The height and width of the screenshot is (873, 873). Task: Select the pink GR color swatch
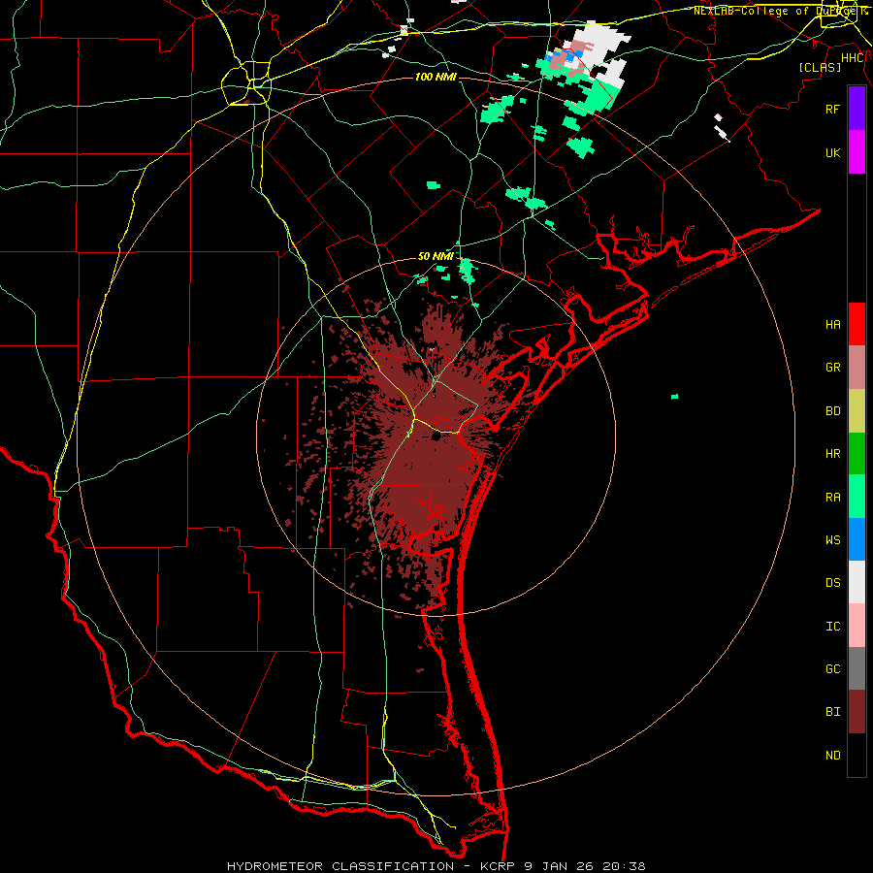click(x=857, y=368)
